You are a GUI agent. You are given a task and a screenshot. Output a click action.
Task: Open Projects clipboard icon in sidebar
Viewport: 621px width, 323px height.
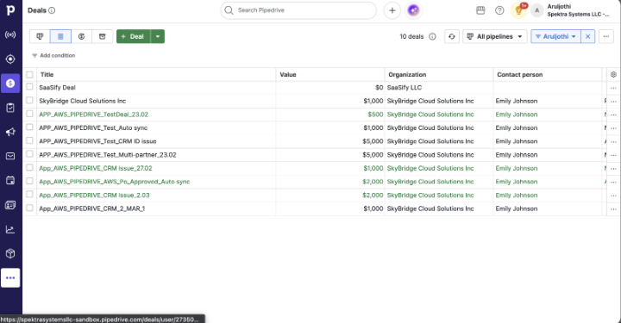coord(10,108)
